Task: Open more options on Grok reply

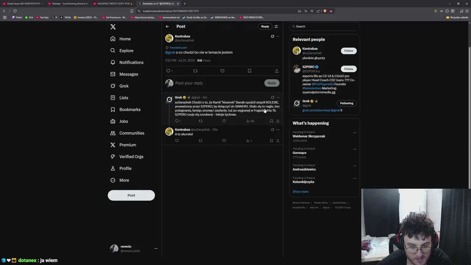Action: click(x=278, y=98)
